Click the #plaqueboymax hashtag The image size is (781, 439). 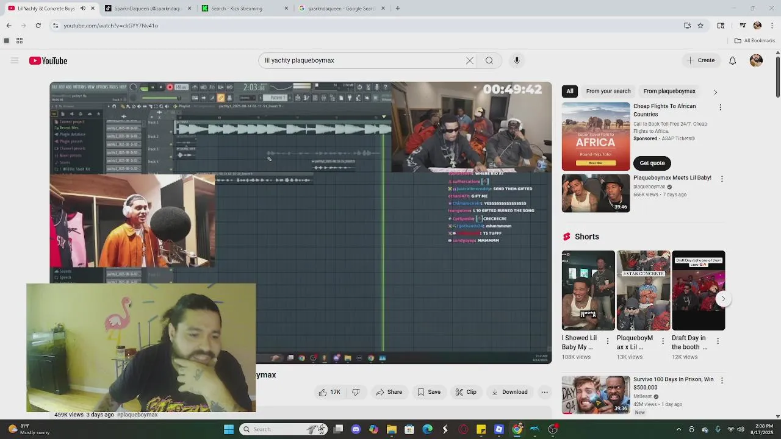pyautogui.click(x=137, y=415)
